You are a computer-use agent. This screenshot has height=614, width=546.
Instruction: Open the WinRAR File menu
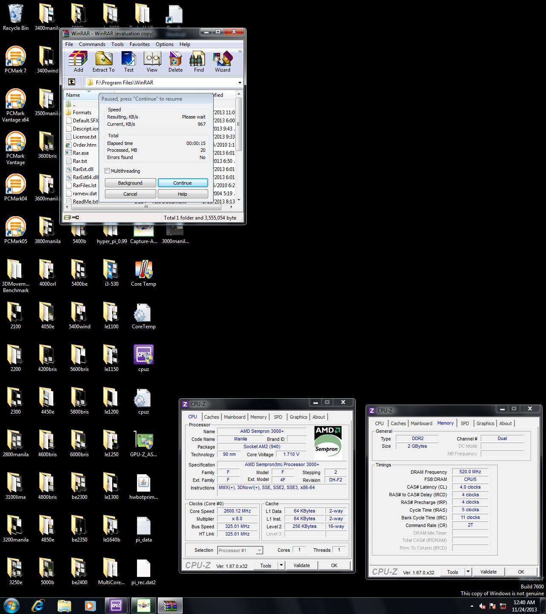[69, 44]
